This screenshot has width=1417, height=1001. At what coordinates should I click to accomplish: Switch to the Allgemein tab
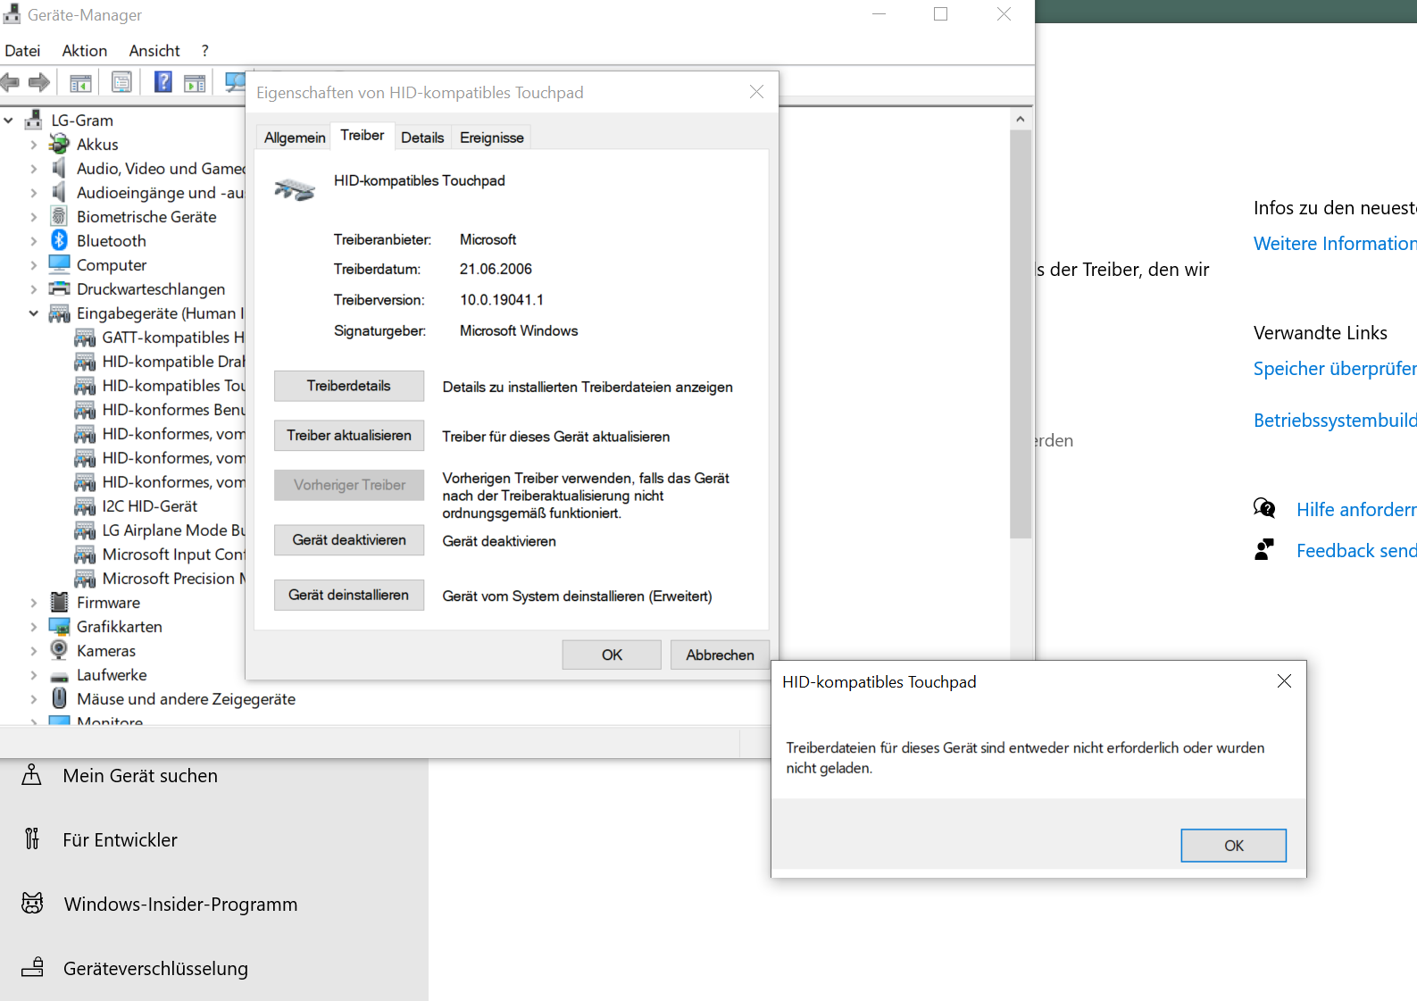tap(295, 138)
